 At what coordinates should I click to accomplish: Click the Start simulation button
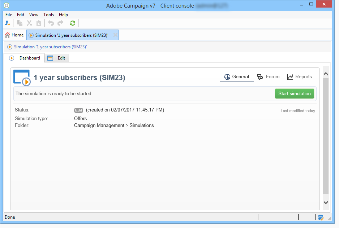click(295, 93)
